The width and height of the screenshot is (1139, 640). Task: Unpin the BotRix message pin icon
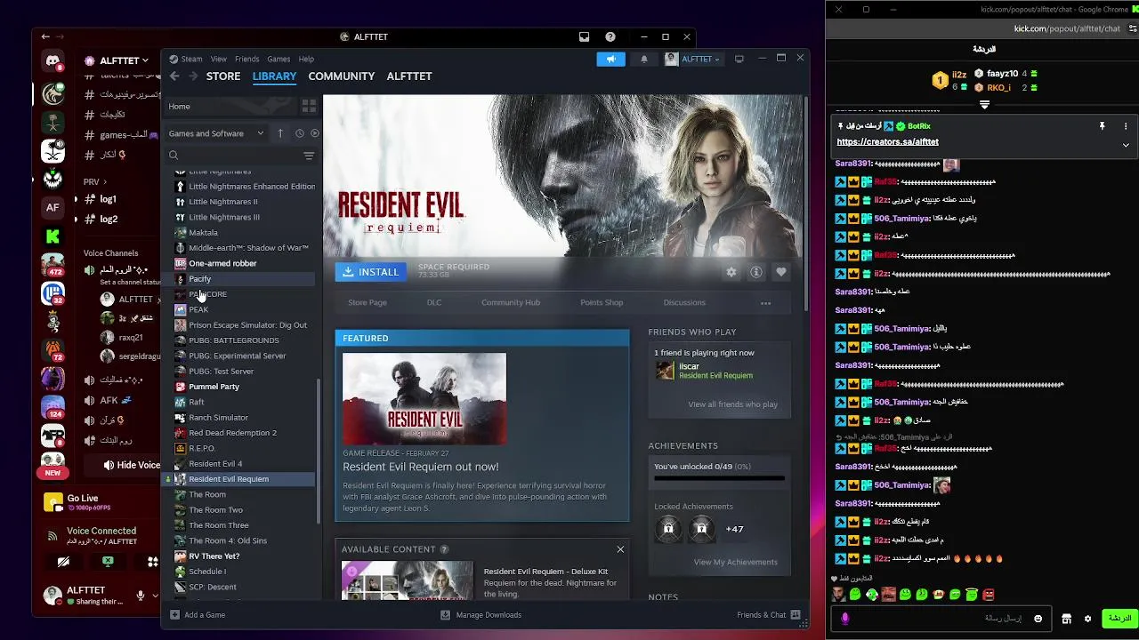(1102, 126)
